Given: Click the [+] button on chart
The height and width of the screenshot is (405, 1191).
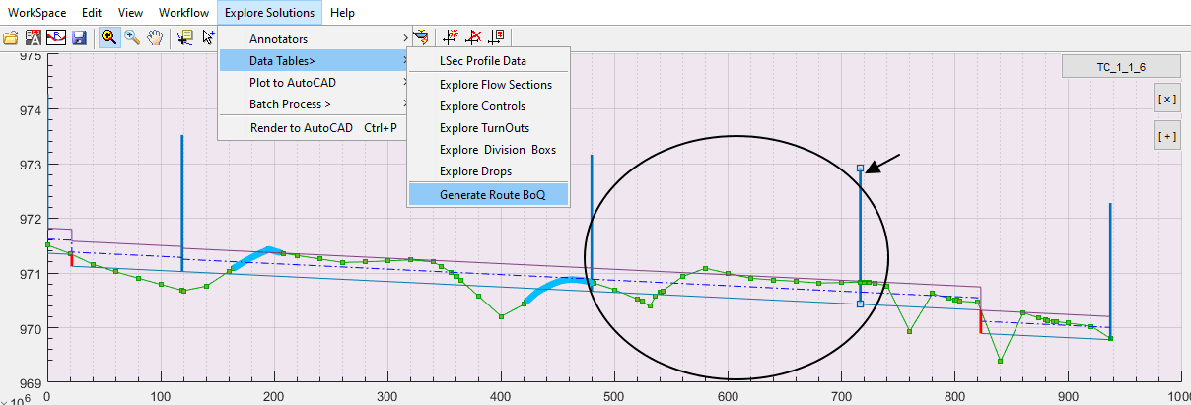Looking at the screenshot, I should [x=1166, y=137].
